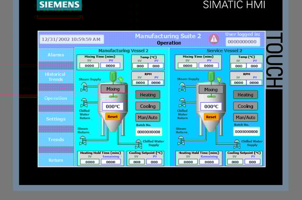Select Cooling Setpoint PV, Service Vessel 2
Screen dimensions: 302x200
252,162
